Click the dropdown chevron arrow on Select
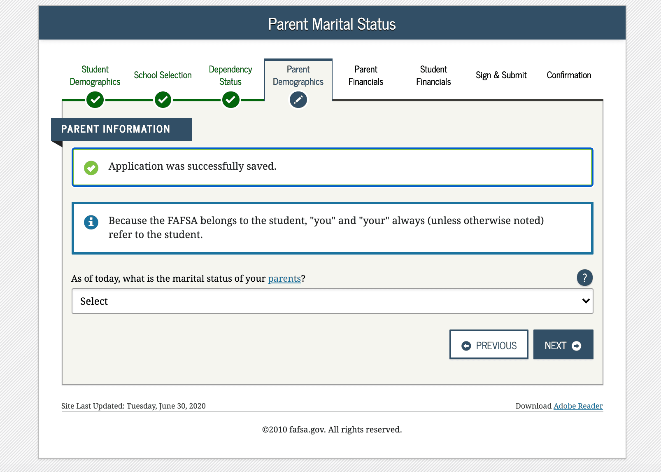 coord(586,301)
